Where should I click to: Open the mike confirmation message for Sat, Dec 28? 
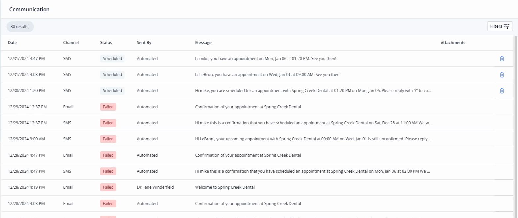click(x=313, y=123)
